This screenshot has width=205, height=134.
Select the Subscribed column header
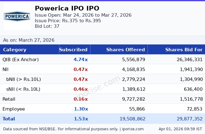point(73,50)
